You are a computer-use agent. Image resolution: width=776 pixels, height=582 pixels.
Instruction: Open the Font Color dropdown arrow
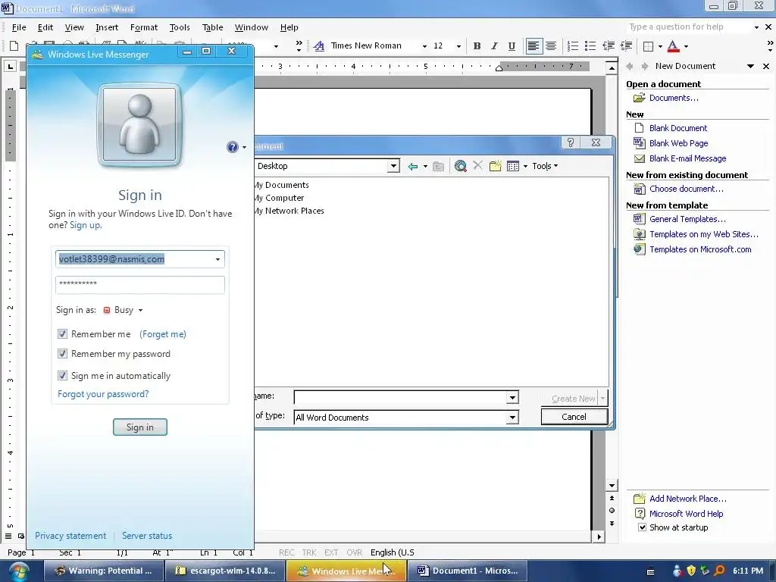coord(686,46)
